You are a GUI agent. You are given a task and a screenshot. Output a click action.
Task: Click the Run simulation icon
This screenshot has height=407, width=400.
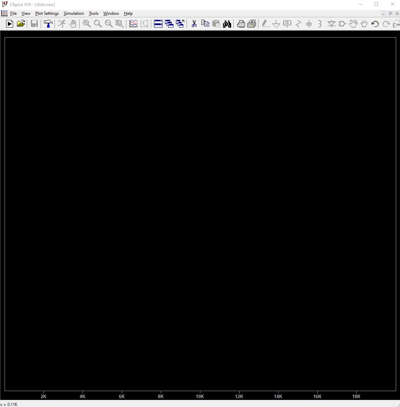[x=9, y=24]
